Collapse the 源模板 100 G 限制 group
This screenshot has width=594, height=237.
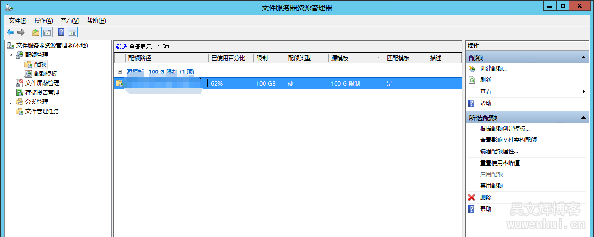pyautogui.click(x=120, y=72)
